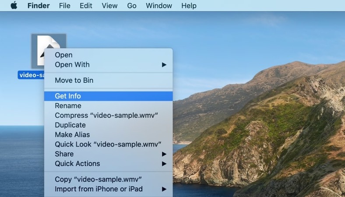345x197 pixels.
Task: Choose Move to Bin
Action: click(108, 81)
